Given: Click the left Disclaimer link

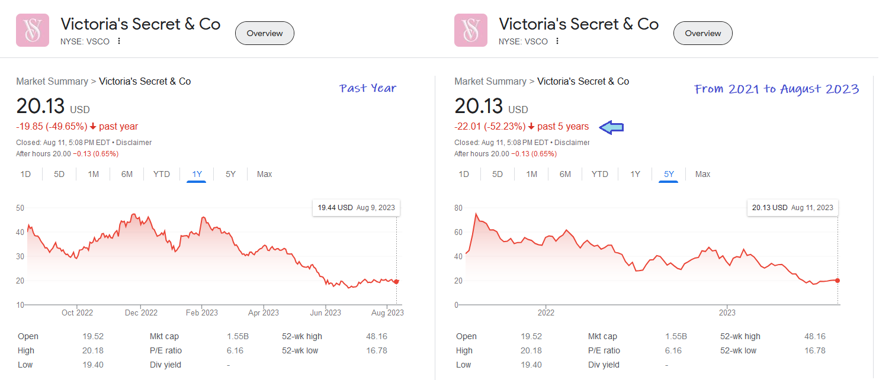Looking at the screenshot, I should [134, 143].
